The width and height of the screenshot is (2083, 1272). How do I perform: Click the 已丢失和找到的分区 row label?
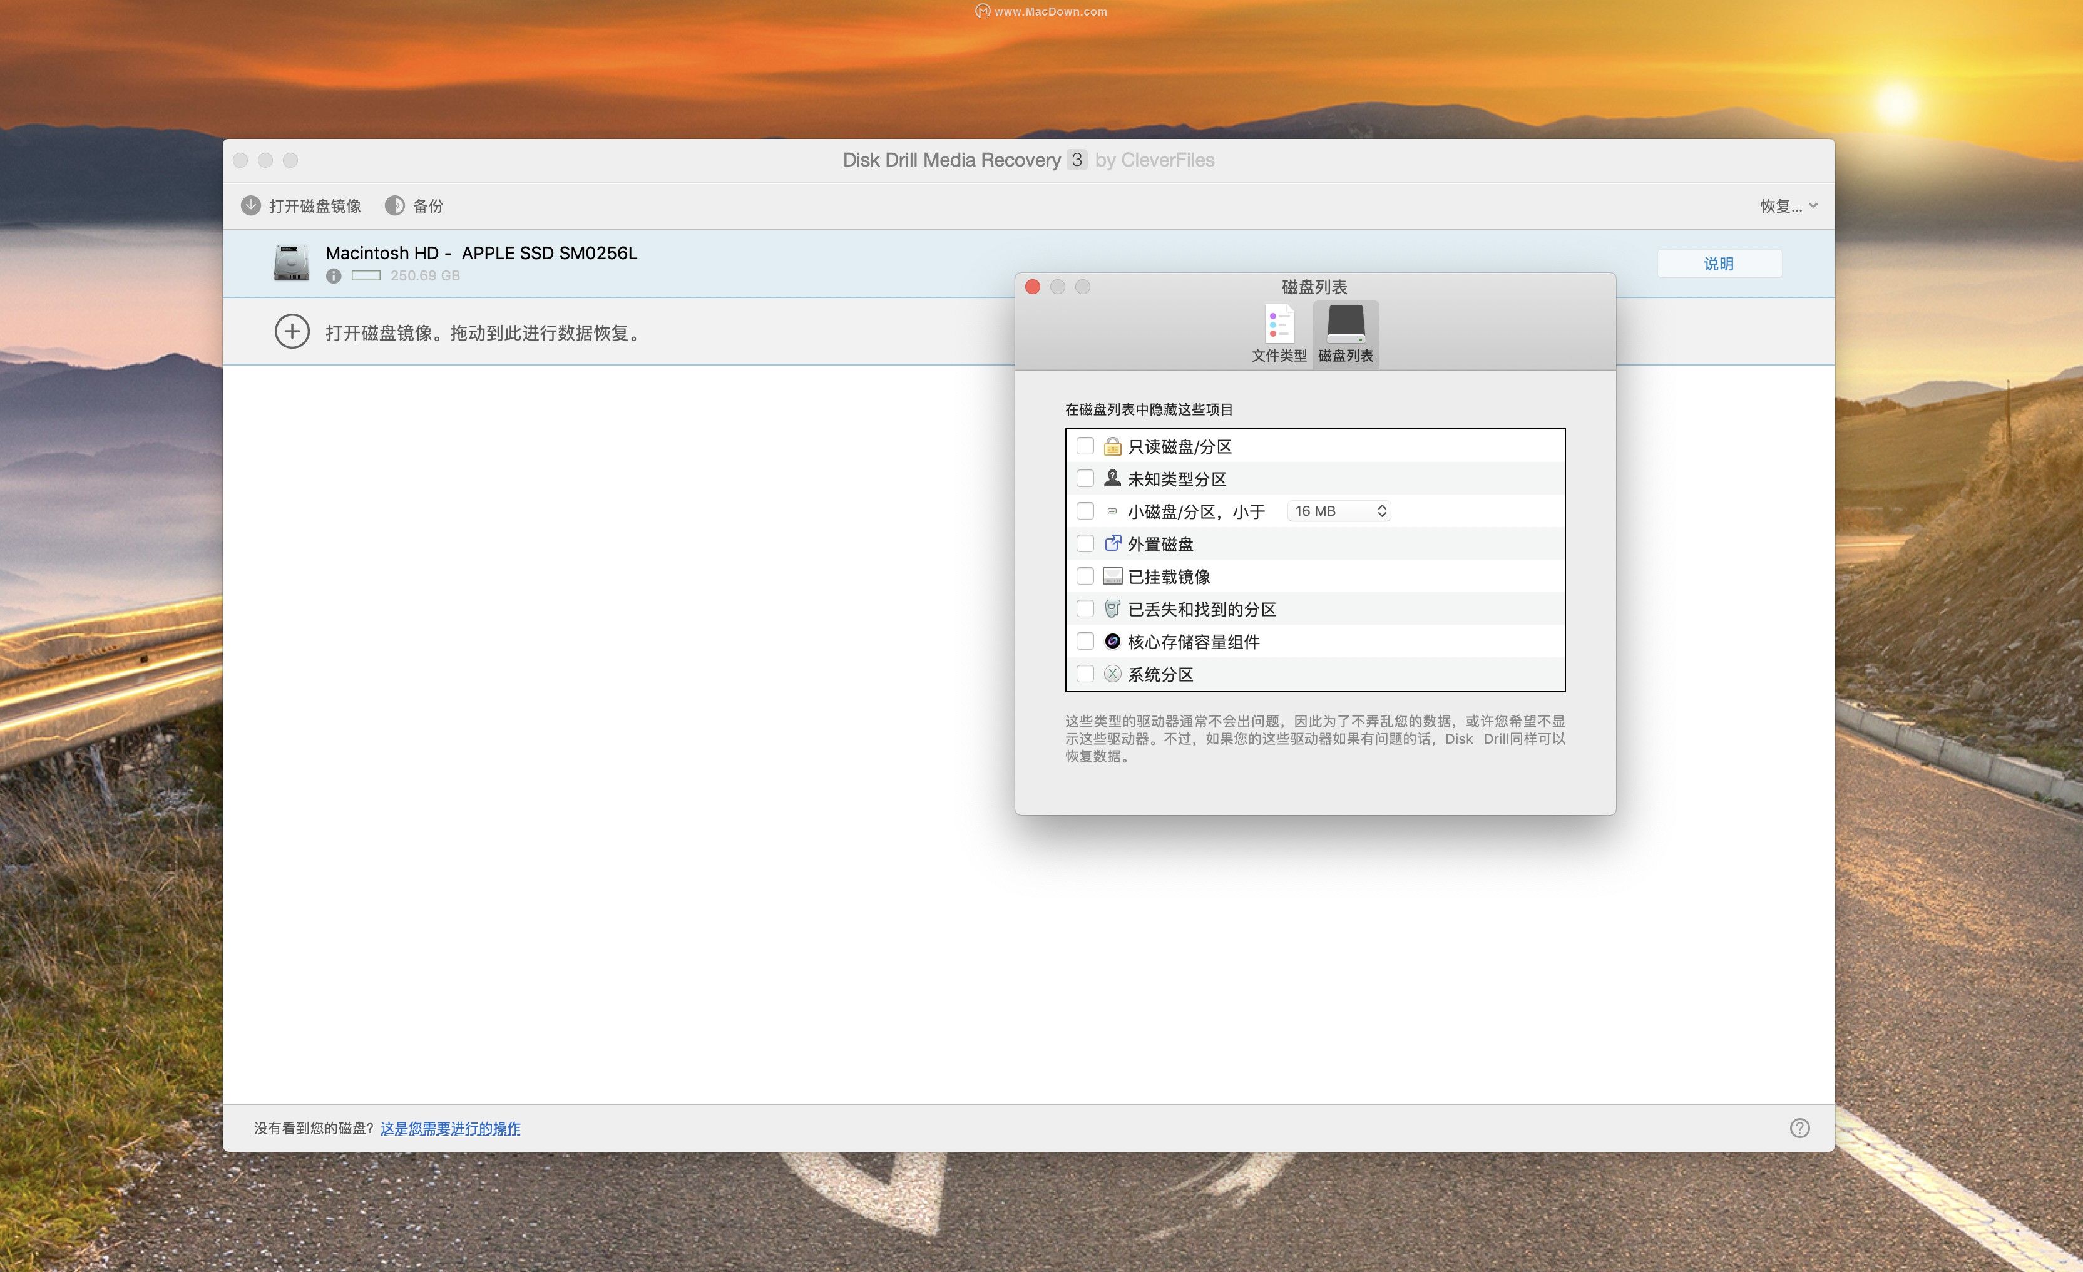coord(1202,609)
